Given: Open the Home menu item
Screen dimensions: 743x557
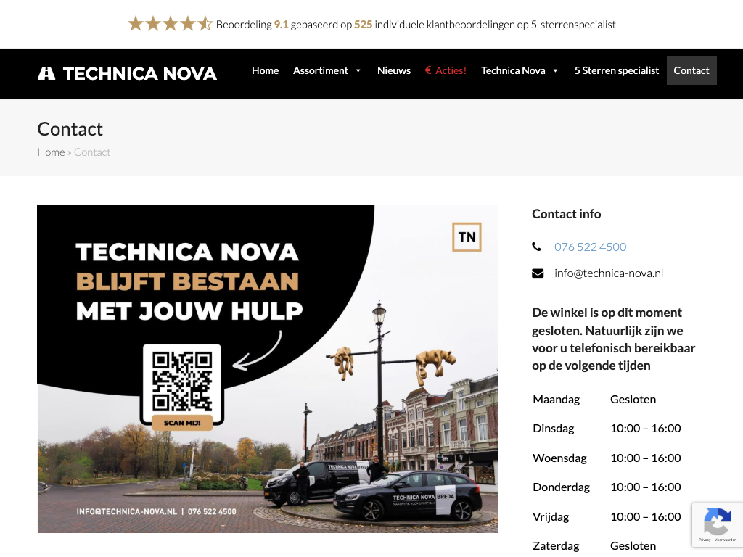Looking at the screenshot, I should 265,70.
